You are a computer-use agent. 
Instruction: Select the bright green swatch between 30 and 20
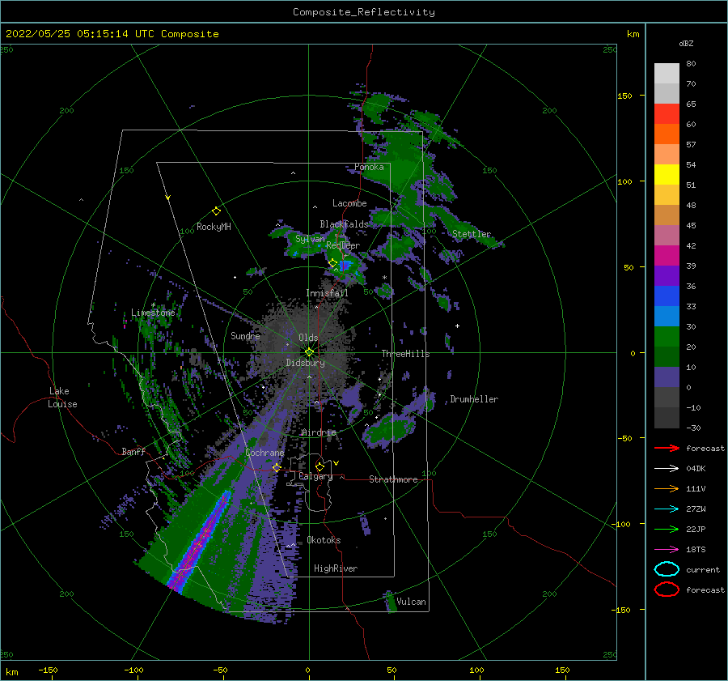click(x=667, y=337)
